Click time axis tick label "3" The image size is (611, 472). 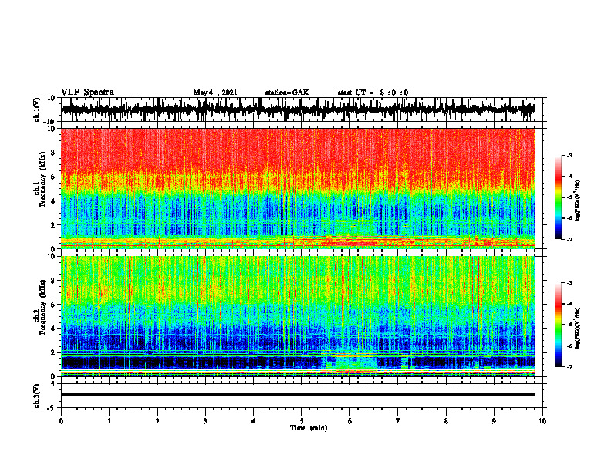pos(205,421)
